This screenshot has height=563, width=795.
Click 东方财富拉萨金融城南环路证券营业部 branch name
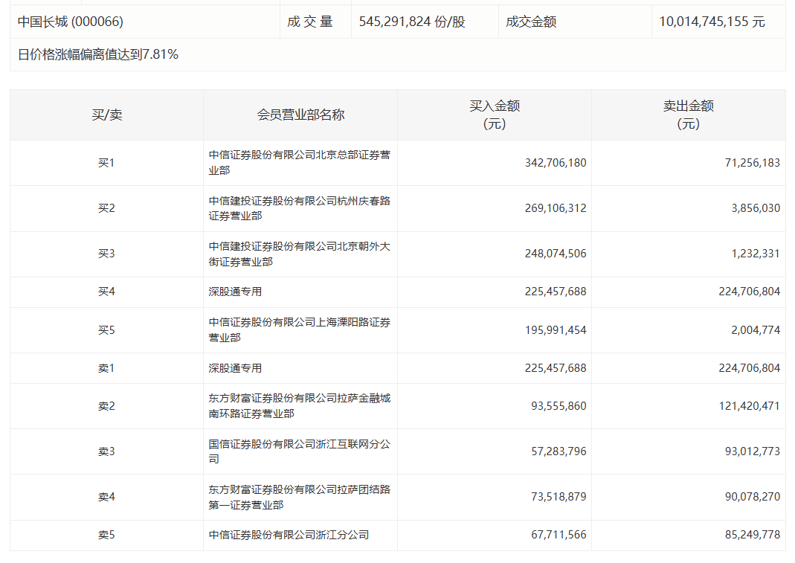point(300,406)
